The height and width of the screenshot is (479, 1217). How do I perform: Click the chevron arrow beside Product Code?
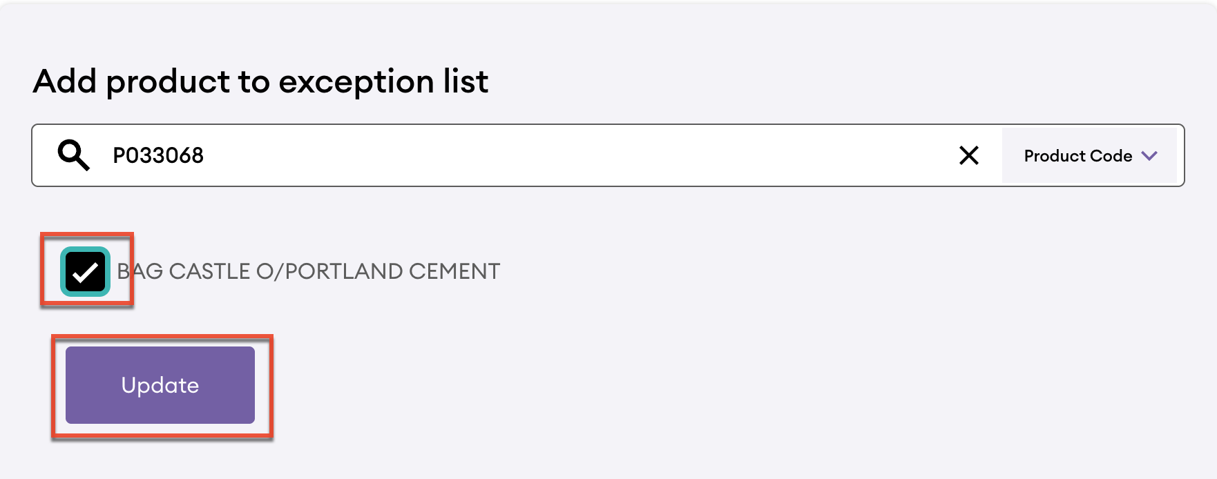pyautogui.click(x=1149, y=155)
